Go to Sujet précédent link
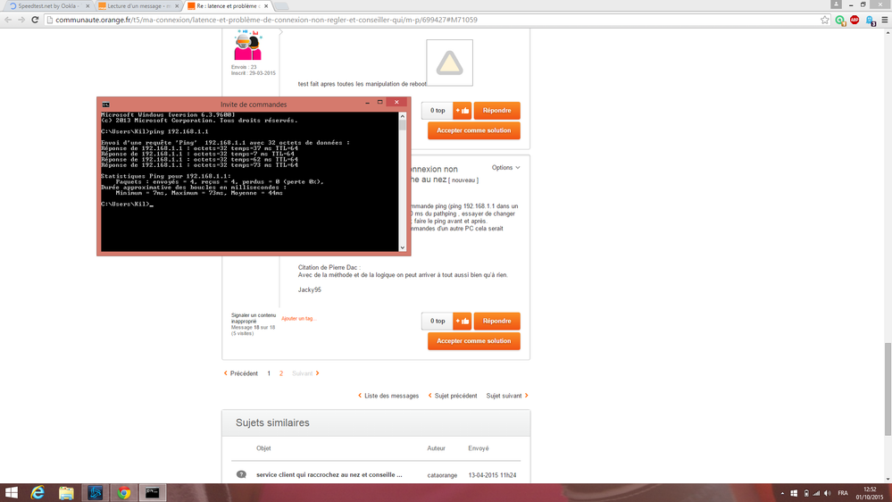Image resolution: width=892 pixels, height=502 pixels. pos(453,396)
